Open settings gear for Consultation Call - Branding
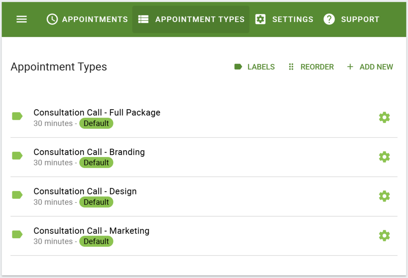This screenshot has height=278, width=408. [x=384, y=157]
